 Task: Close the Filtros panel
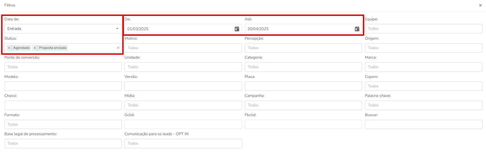tap(480, 5)
